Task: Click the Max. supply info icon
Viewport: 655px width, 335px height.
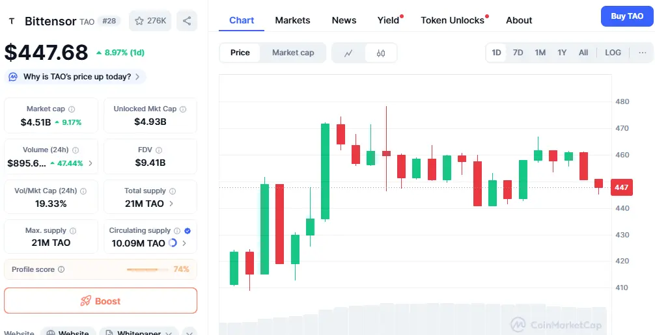Action: click(x=73, y=231)
